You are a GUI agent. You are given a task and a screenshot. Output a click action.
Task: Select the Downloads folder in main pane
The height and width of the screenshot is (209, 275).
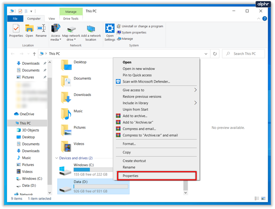click(76, 98)
